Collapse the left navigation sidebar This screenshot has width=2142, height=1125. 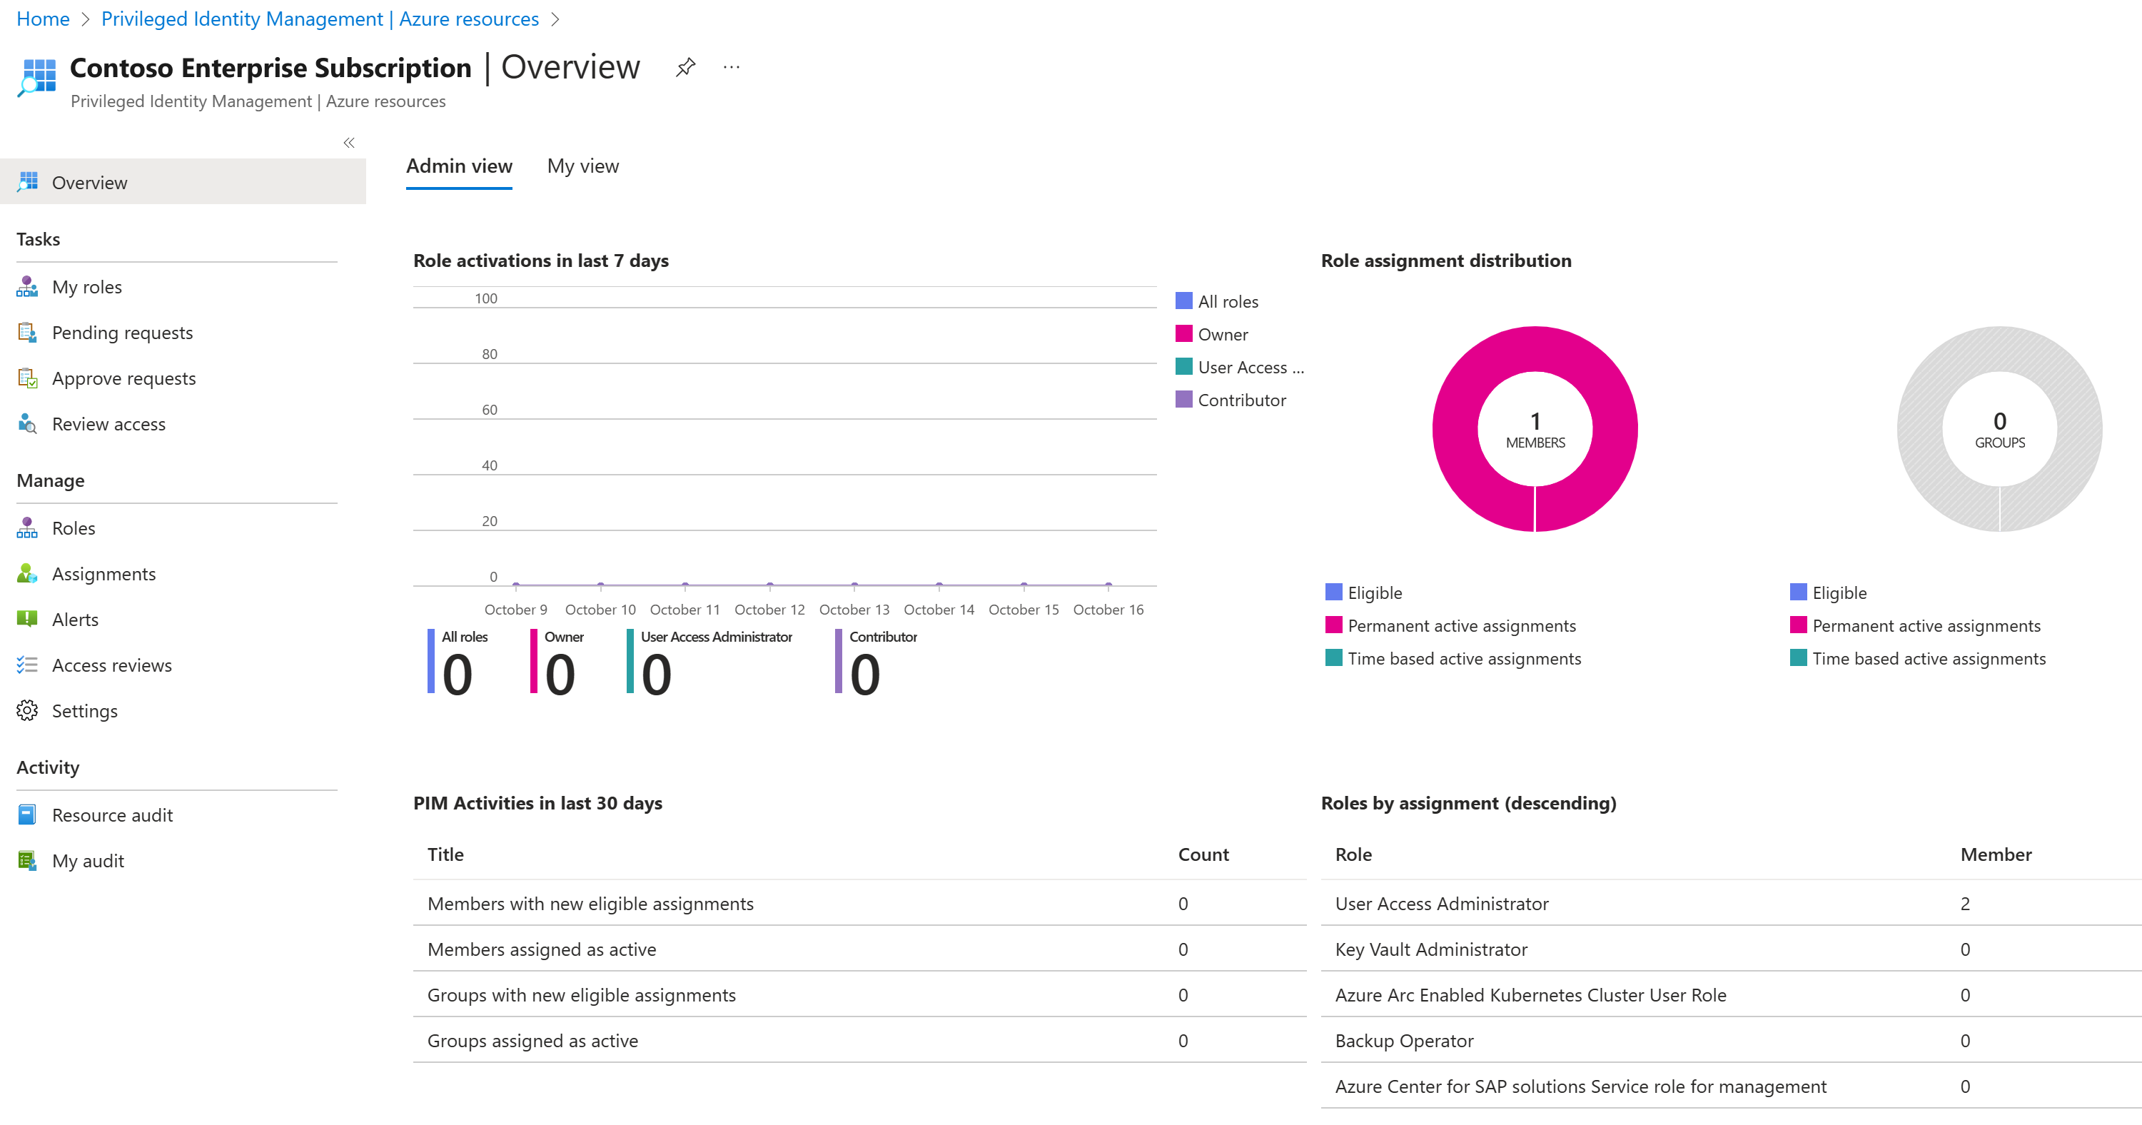click(x=348, y=143)
